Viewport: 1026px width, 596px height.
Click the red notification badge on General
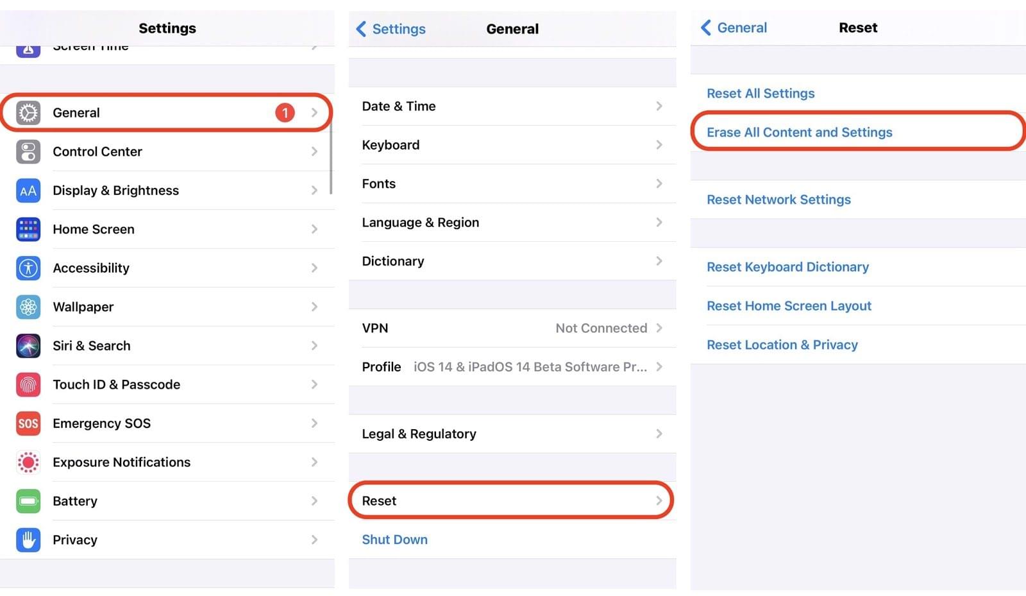click(285, 113)
